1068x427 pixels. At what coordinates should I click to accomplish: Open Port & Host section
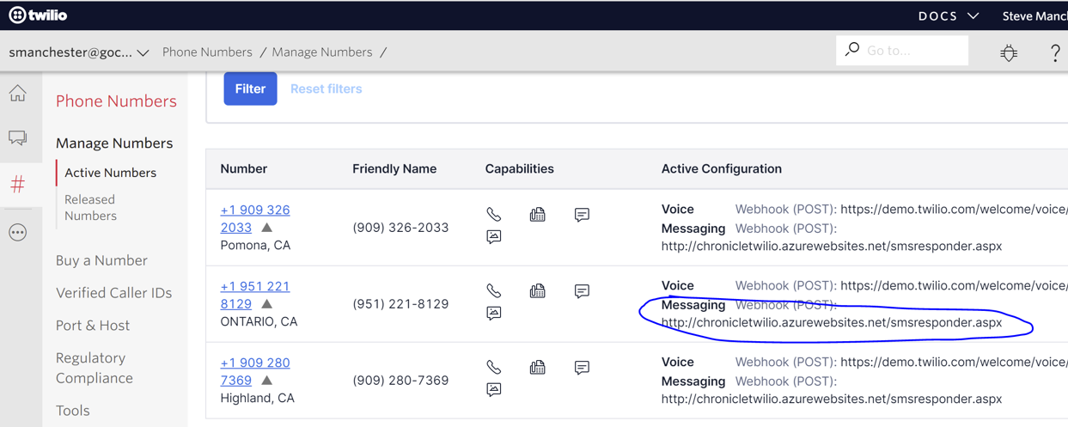click(x=93, y=326)
